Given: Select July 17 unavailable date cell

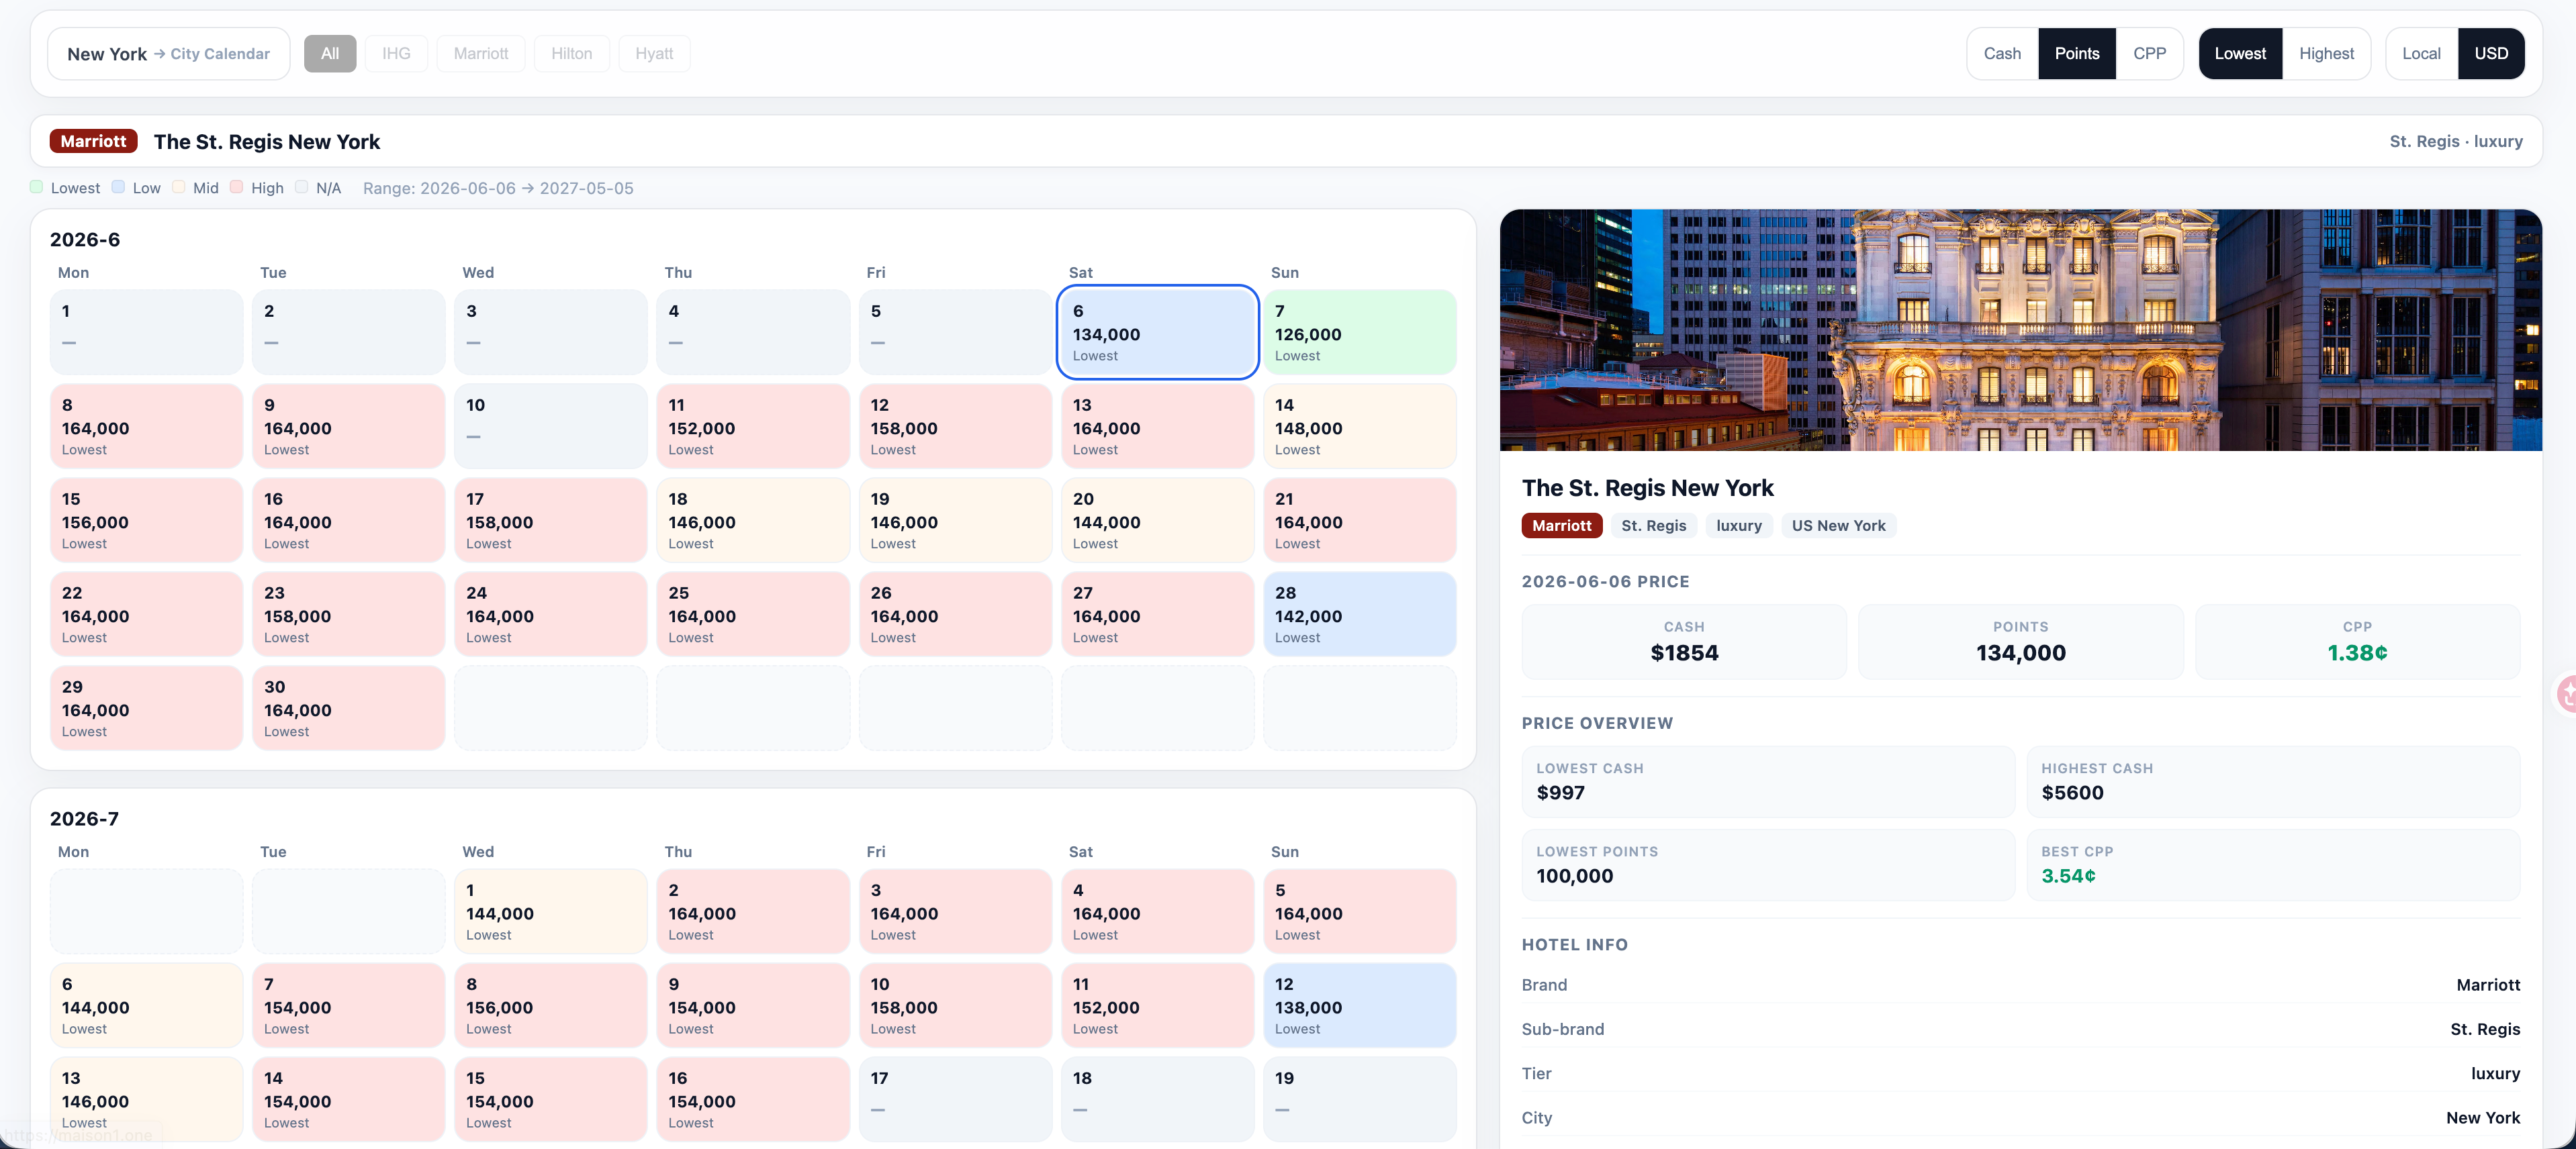Looking at the screenshot, I should [955, 1099].
